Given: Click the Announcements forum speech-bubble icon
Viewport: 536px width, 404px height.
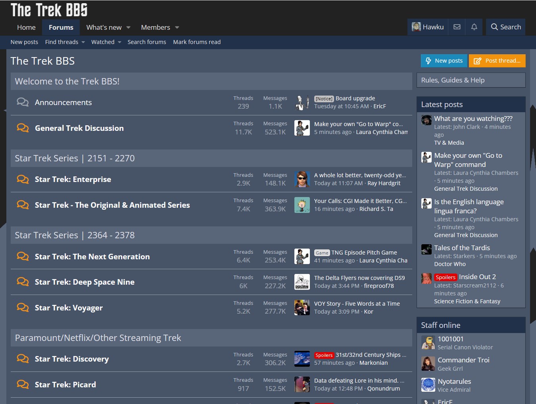Looking at the screenshot, I should (23, 102).
